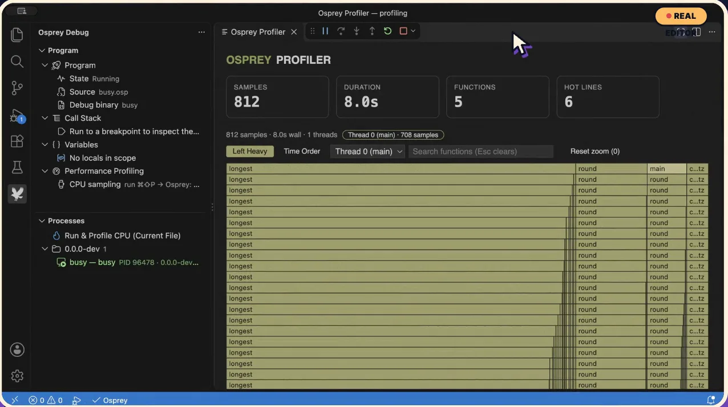Screen dimensions: 728x407
Task: Click the Hot Lines 6 card
Action: 608,97
